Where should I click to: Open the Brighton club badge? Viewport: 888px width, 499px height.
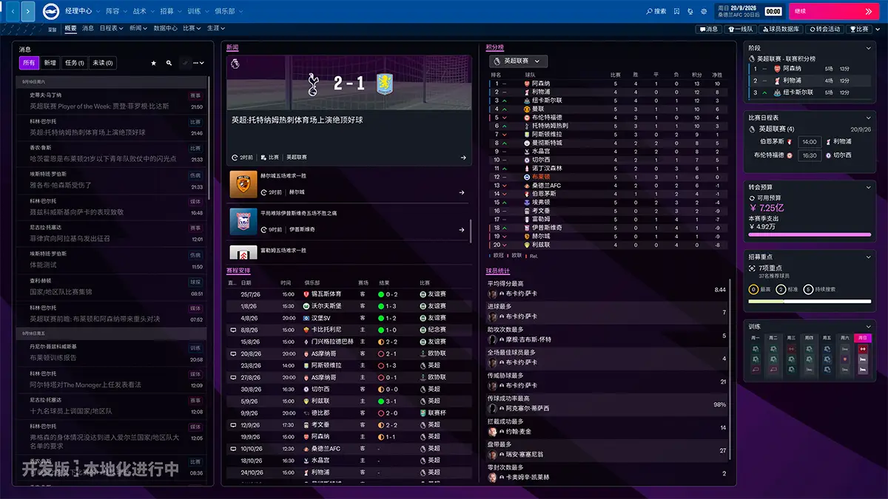pyautogui.click(x=51, y=12)
